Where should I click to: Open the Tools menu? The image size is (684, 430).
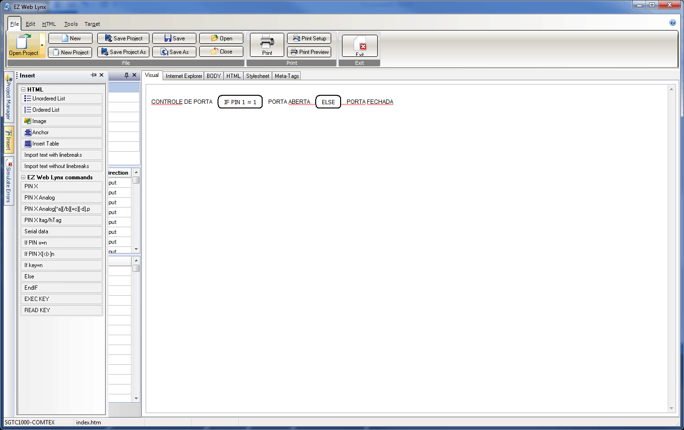click(x=71, y=24)
